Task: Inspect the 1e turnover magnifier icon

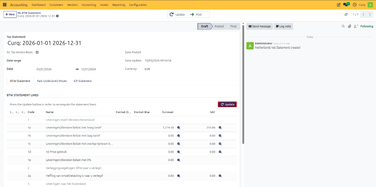Action: point(179,160)
